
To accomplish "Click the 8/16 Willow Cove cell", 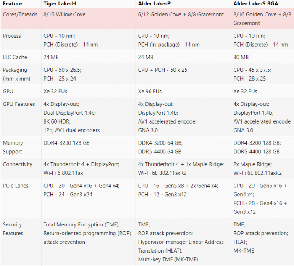I will click(x=64, y=15).
